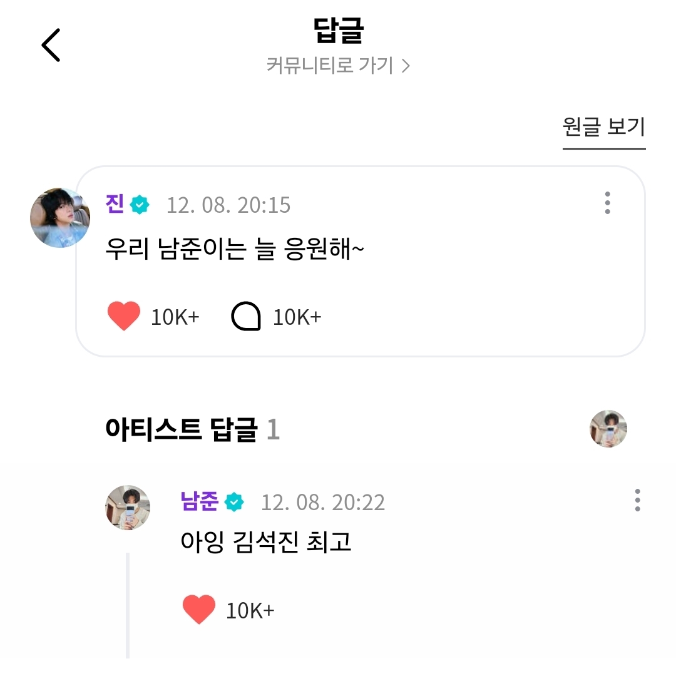
Task: Tap the comment bubble icon on 진's post
Action: [x=246, y=316]
